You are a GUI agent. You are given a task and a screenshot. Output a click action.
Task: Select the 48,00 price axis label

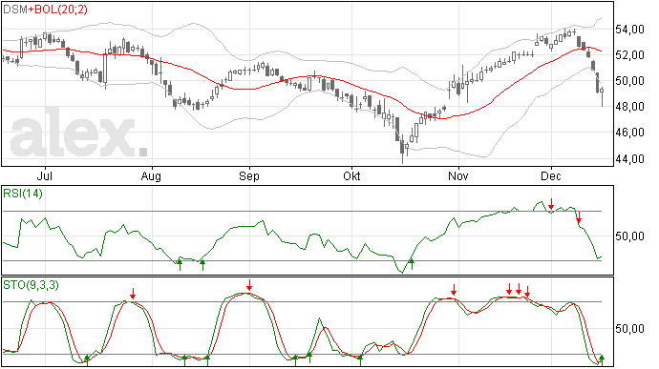[629, 107]
